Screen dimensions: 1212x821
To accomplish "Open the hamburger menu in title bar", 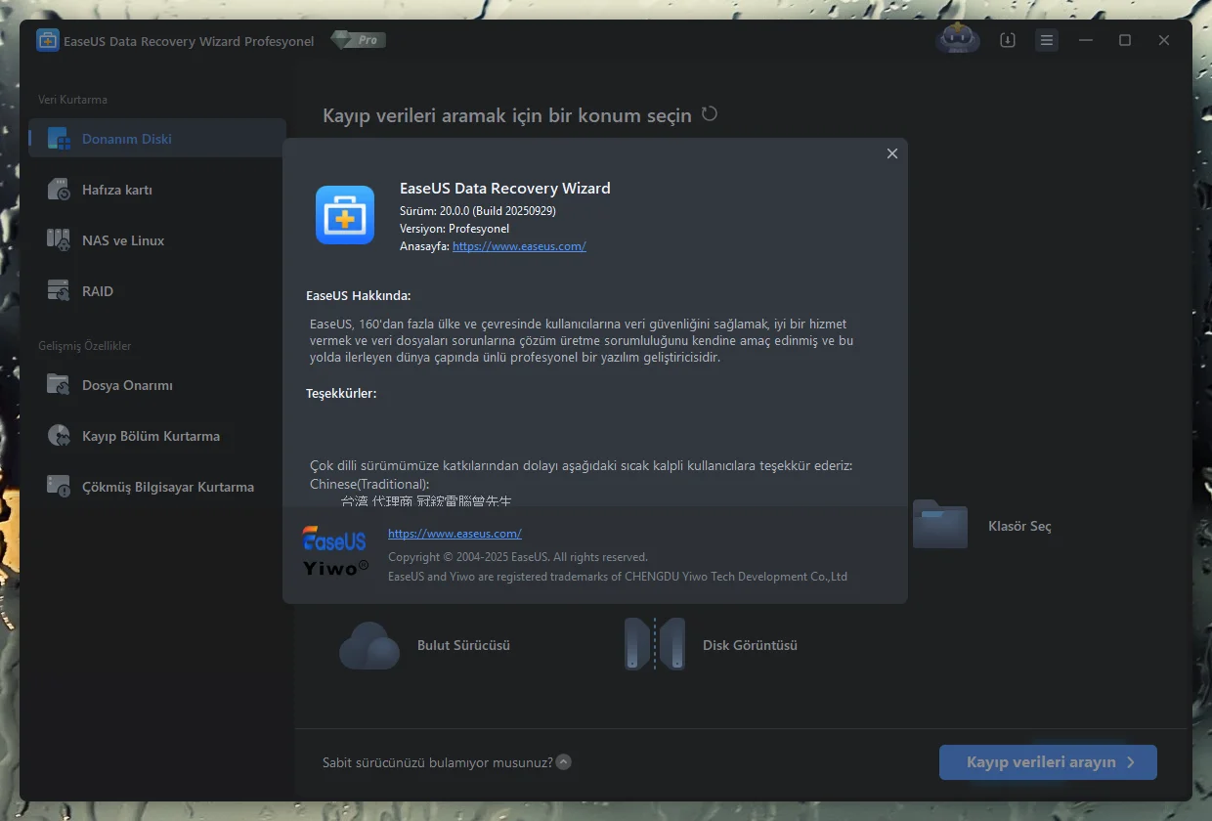I will [x=1047, y=40].
